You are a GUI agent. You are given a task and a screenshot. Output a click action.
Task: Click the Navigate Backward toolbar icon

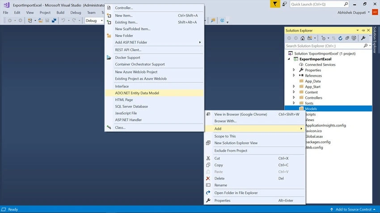[x=10, y=20]
